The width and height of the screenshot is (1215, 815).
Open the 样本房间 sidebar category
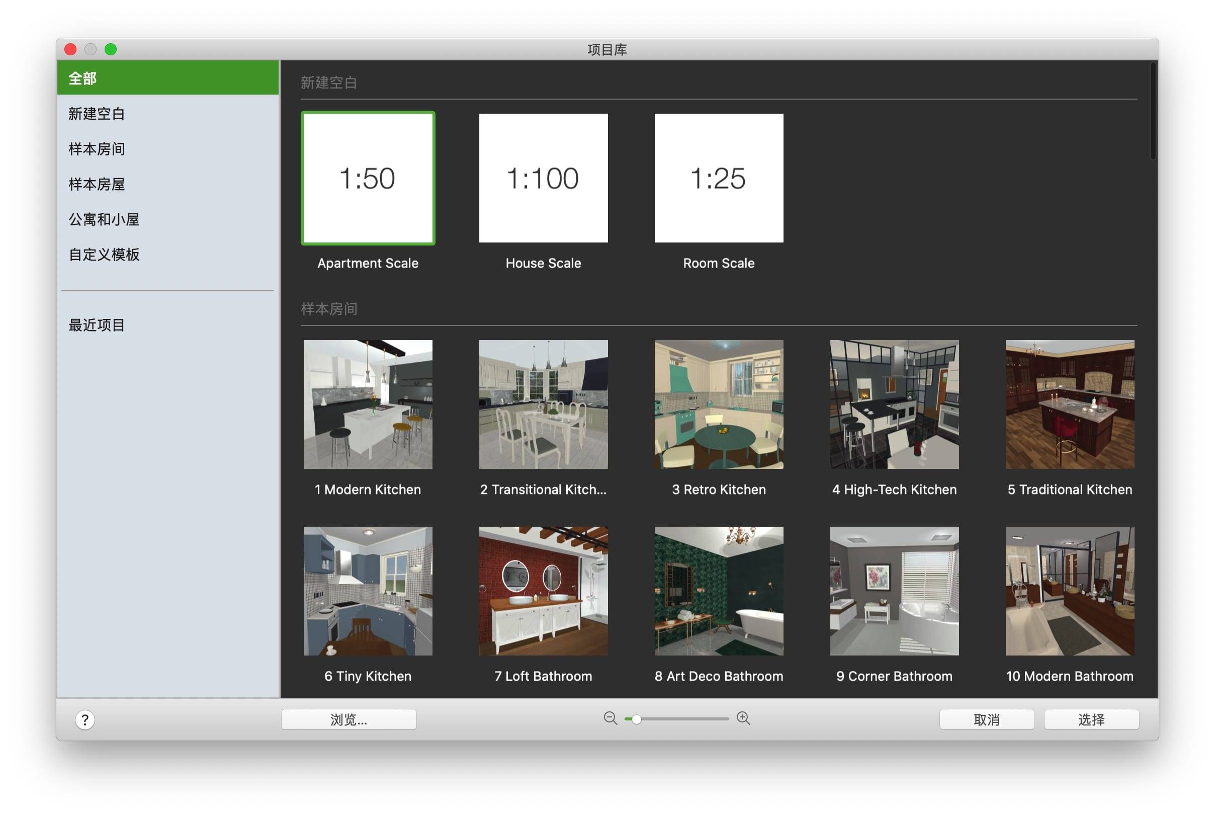click(97, 149)
